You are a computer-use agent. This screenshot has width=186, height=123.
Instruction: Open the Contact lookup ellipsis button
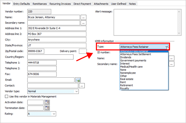click(82, 86)
